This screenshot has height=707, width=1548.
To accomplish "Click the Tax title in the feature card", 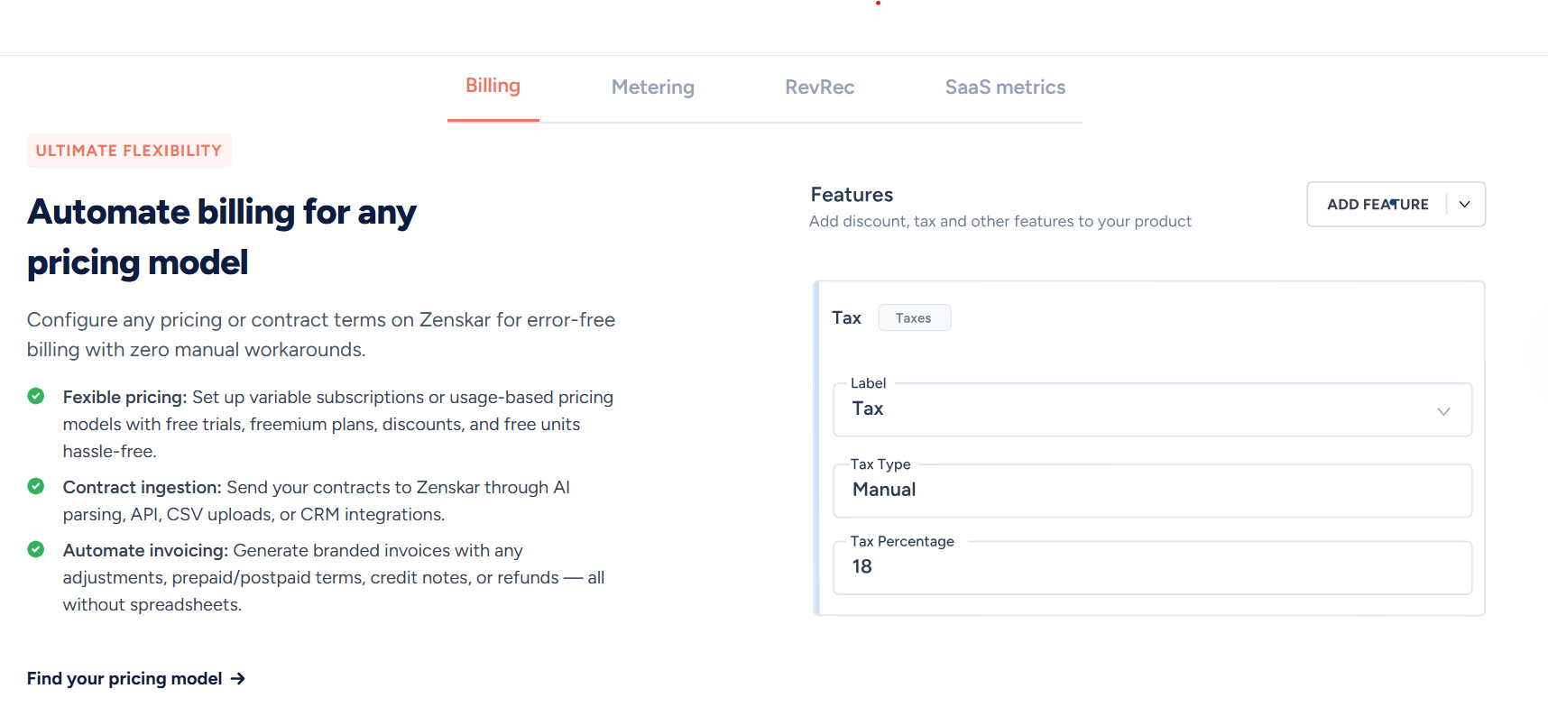I will coord(846,317).
